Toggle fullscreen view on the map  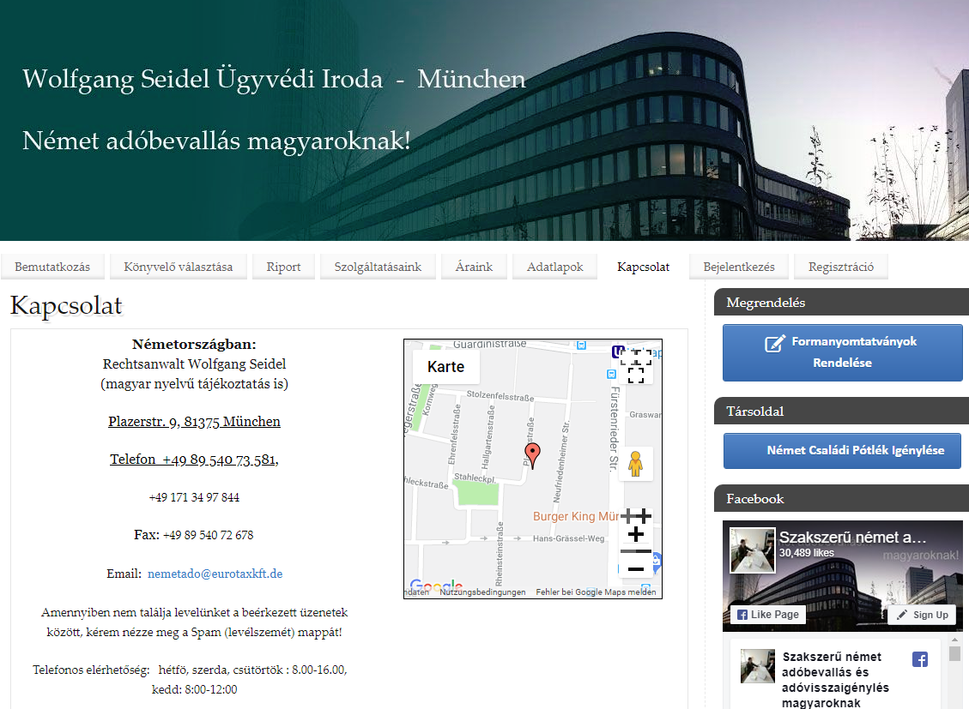point(636,366)
